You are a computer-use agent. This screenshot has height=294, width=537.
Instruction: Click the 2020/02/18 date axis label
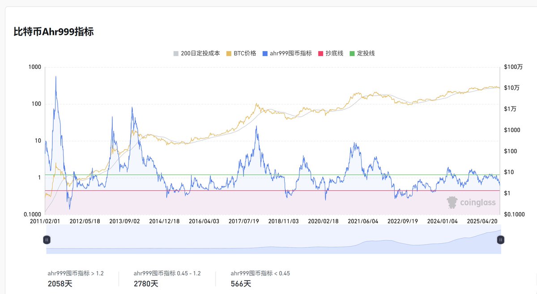(324, 221)
